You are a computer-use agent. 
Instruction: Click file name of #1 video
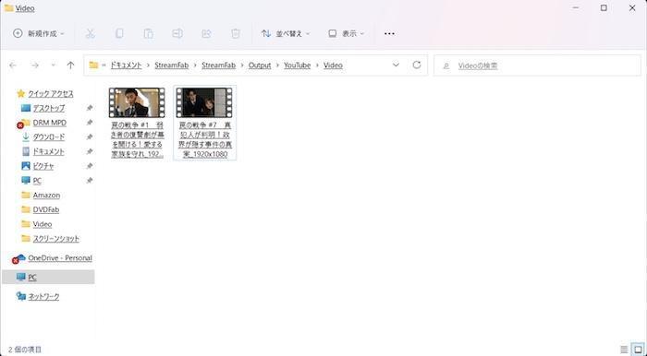pyautogui.click(x=137, y=140)
